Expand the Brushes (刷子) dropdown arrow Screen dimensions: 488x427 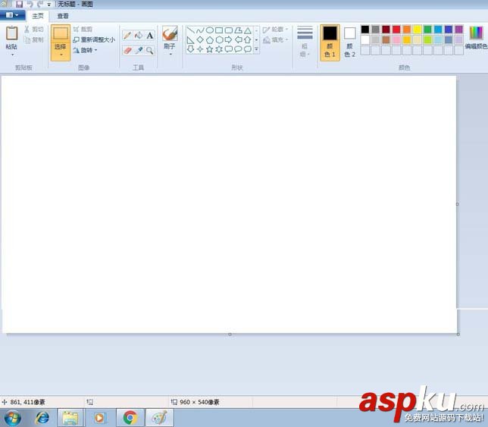tap(170, 55)
